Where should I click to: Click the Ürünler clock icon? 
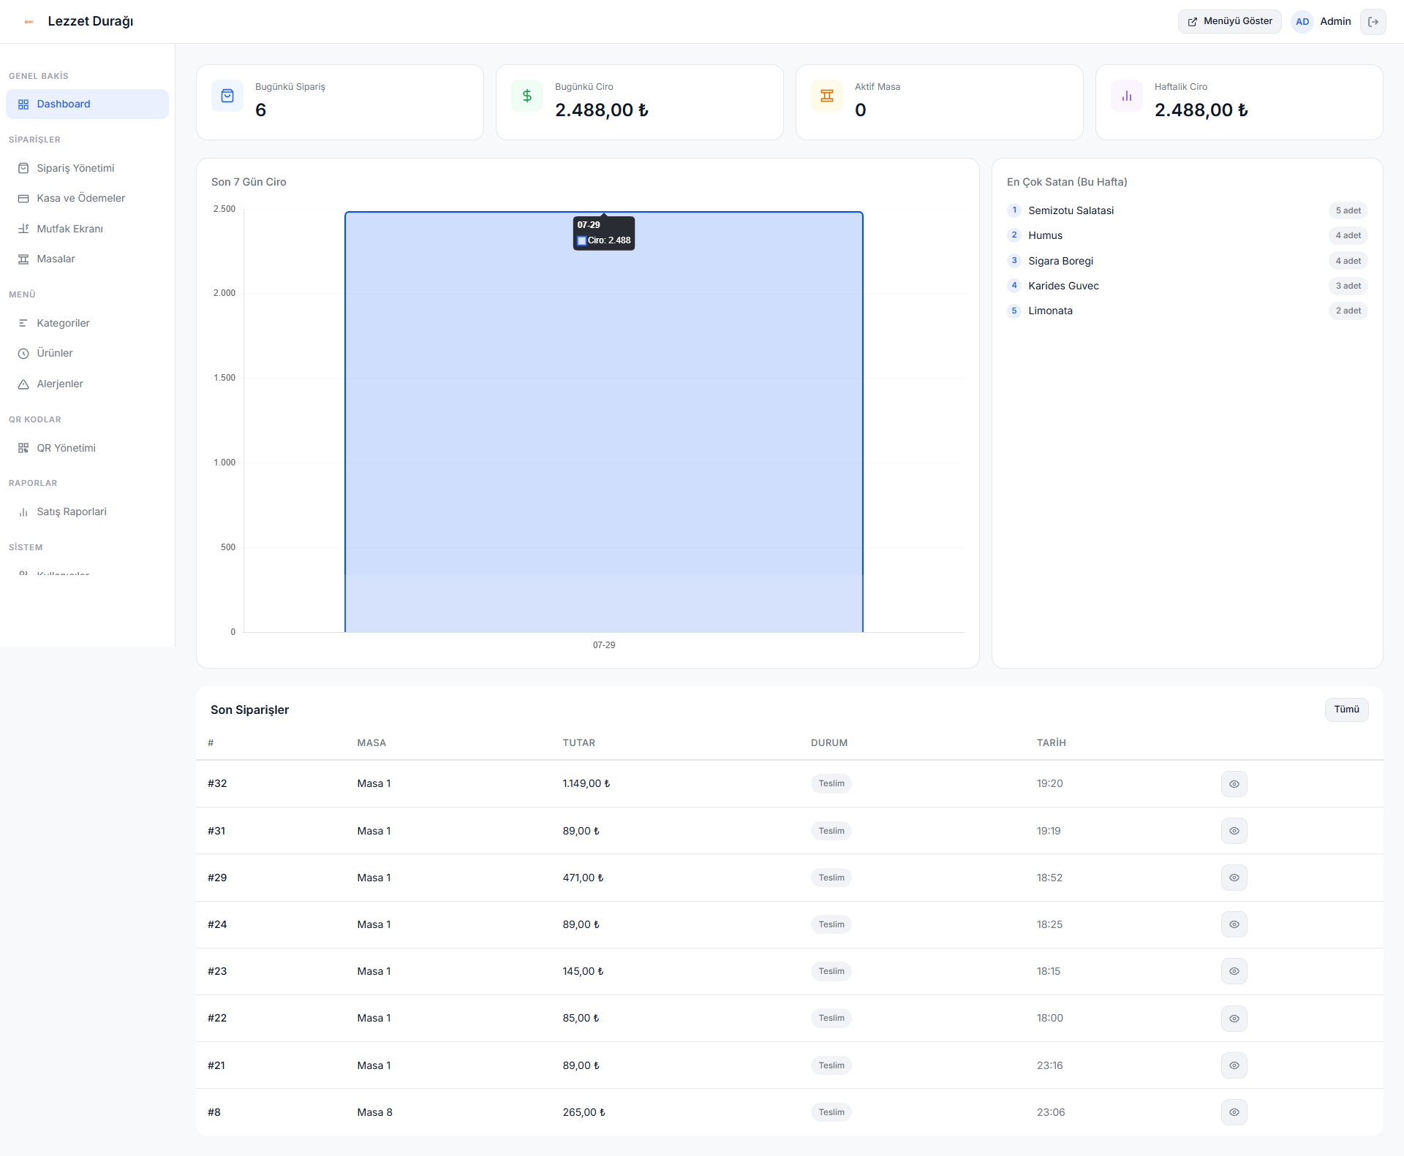(23, 354)
